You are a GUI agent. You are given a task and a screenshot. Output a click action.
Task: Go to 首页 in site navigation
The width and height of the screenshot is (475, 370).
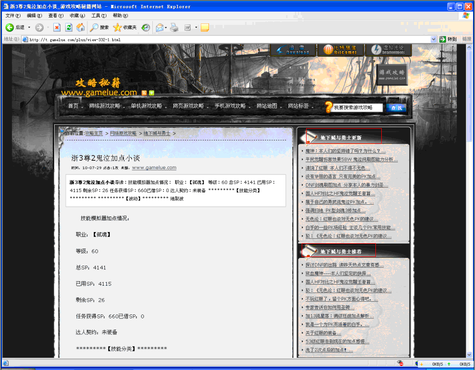click(73, 106)
